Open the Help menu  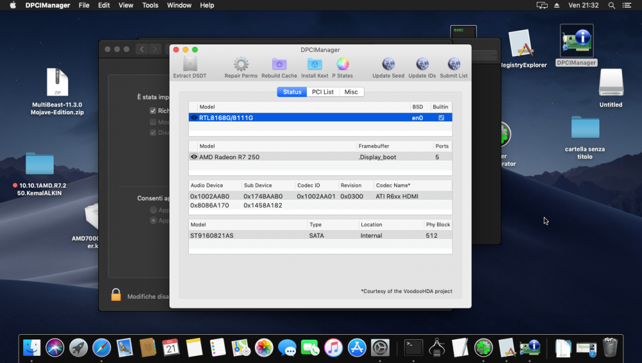click(x=207, y=5)
